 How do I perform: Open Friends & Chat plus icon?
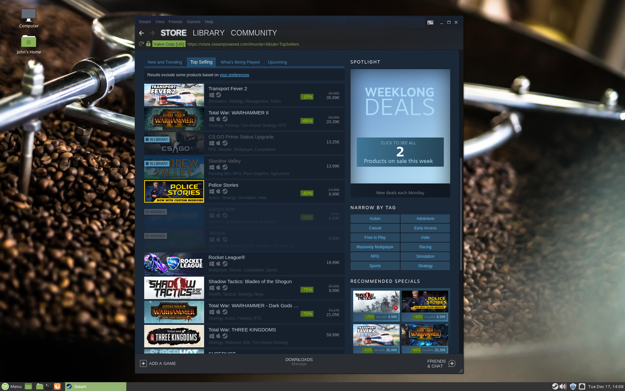(452, 364)
